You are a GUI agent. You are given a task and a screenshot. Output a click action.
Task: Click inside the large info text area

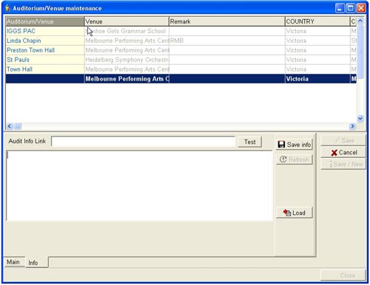click(139, 186)
